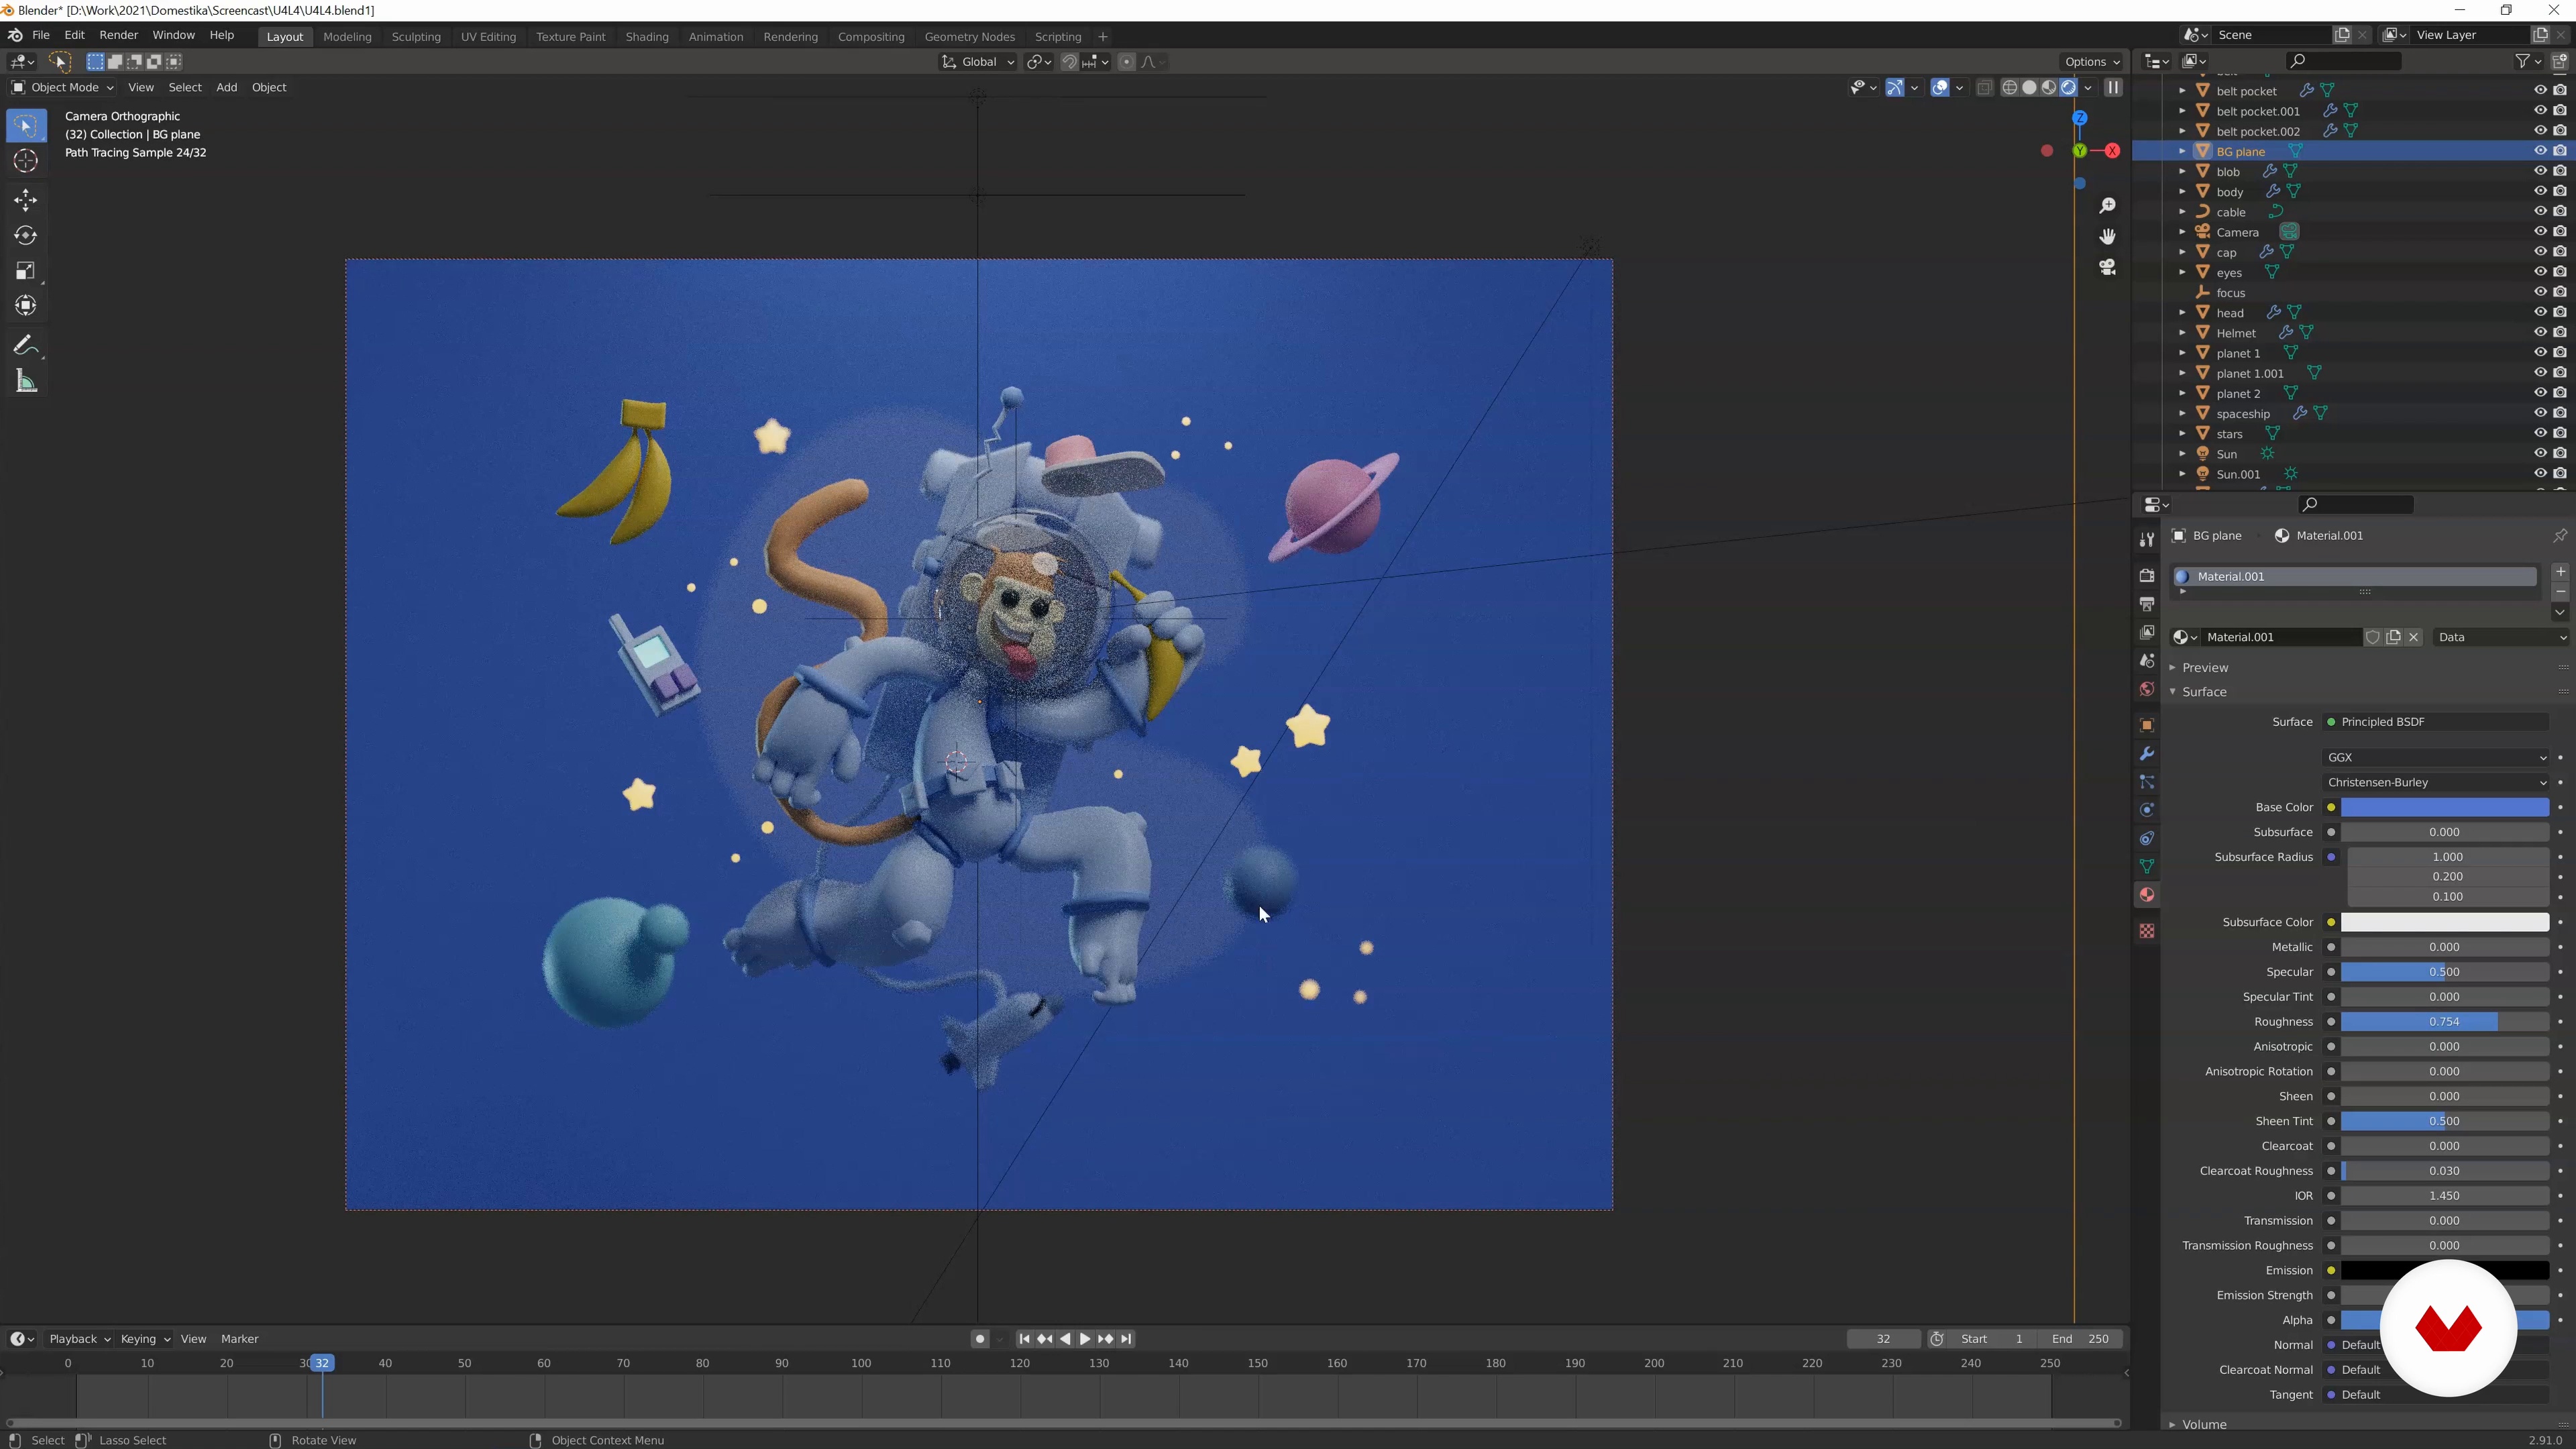Open the Render properties tab
2576x1449 pixels.
click(x=2146, y=575)
